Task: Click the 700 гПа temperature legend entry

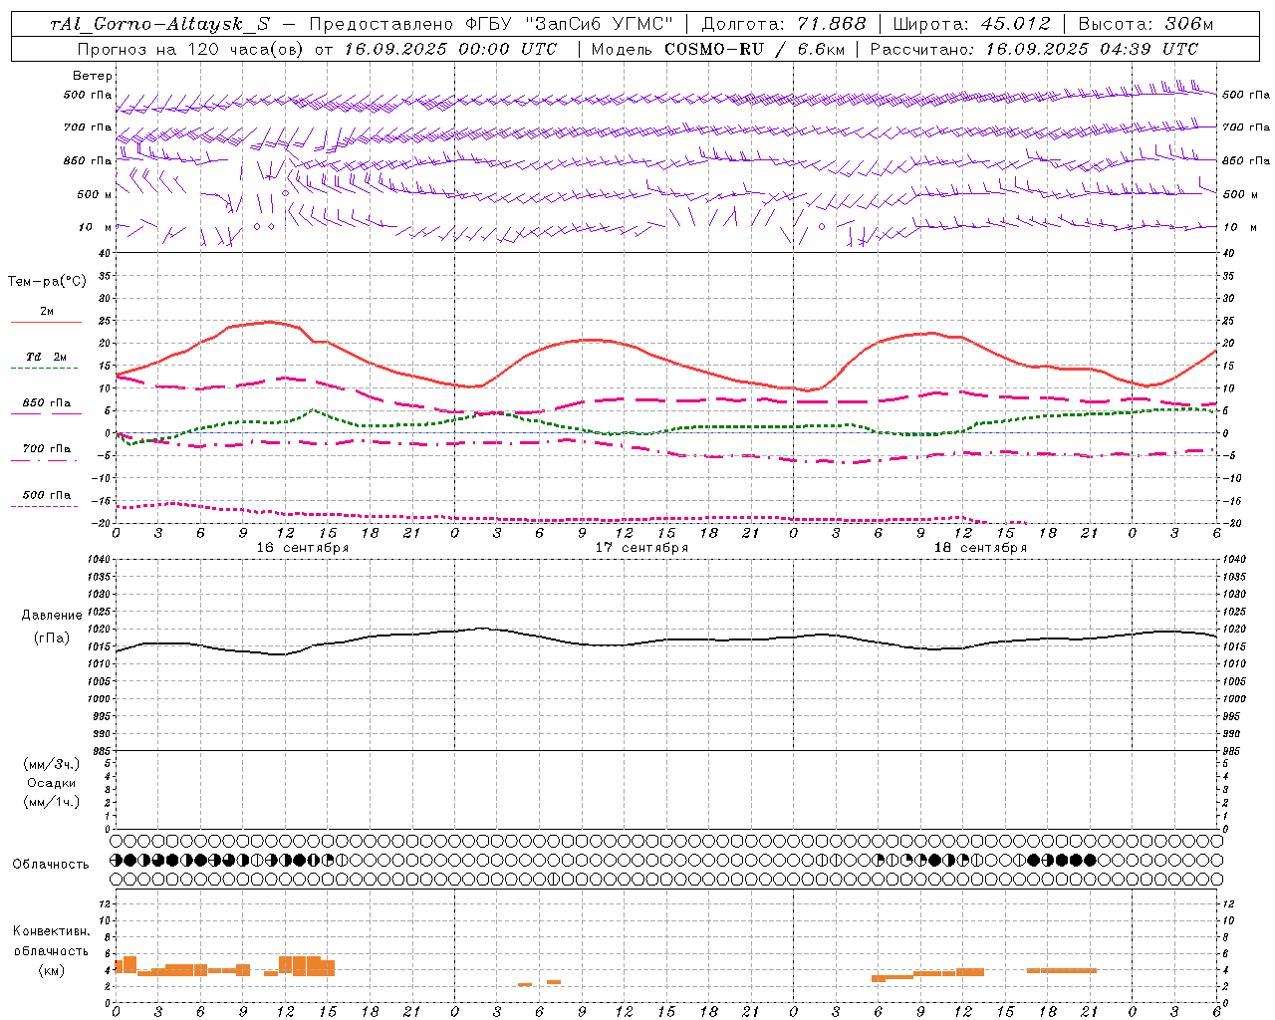Action: [47, 449]
